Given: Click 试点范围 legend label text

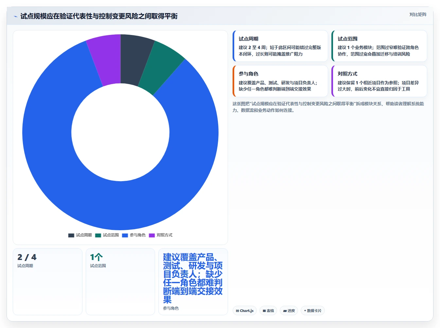Looking at the screenshot, I should 111,235.
